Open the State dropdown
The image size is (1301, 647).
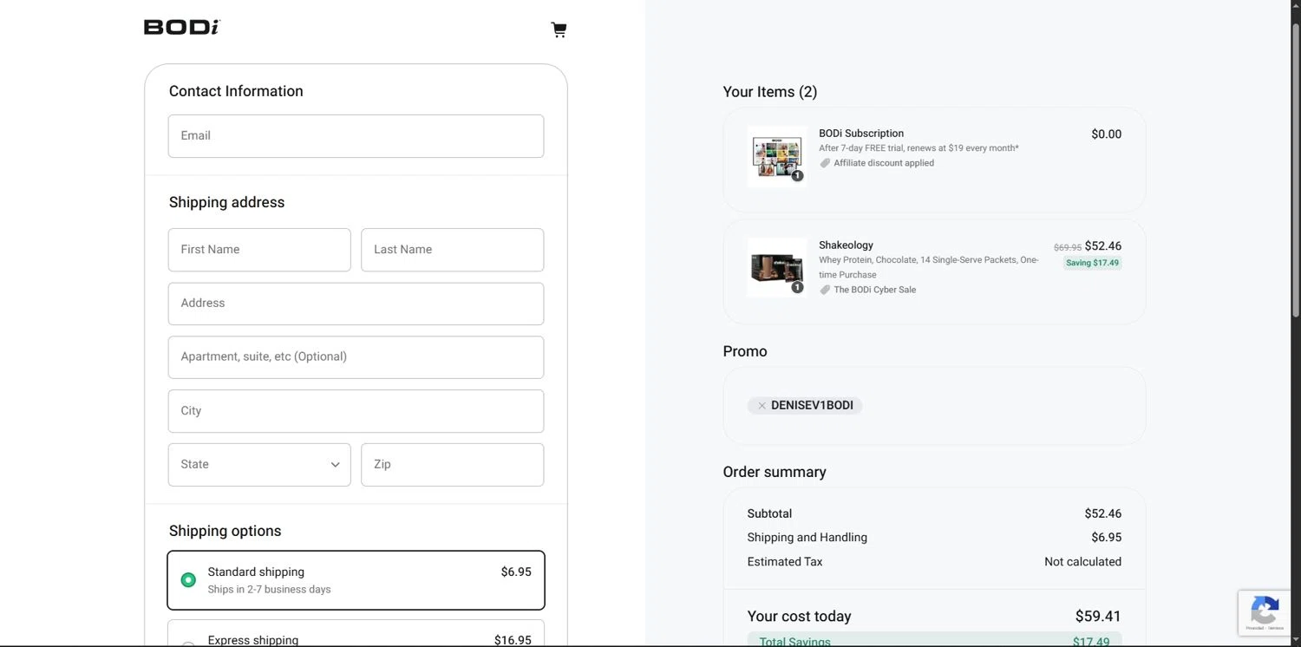[259, 465]
